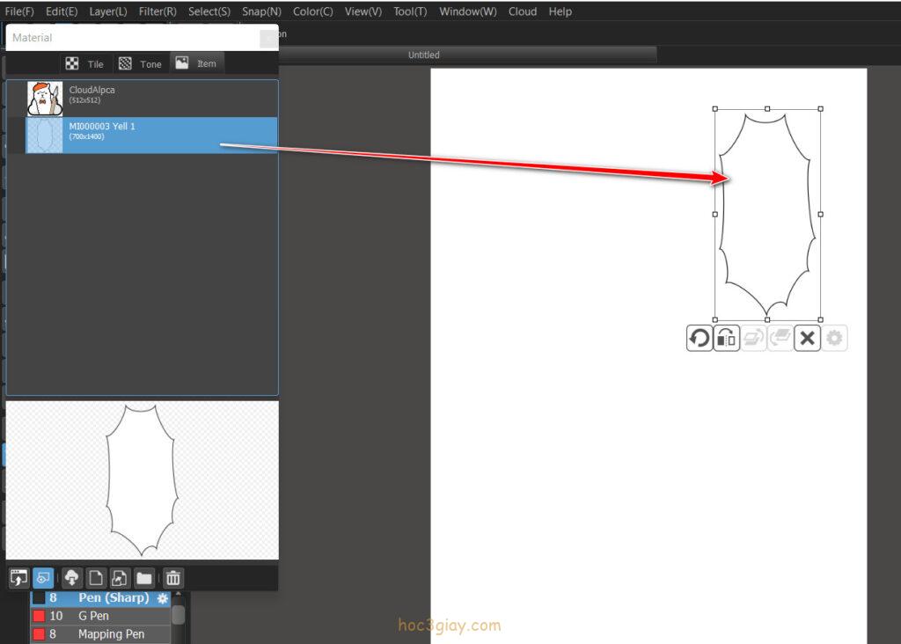The image size is (901, 644).
Task: Click the highlighted eye preview icon
Action: click(42, 578)
